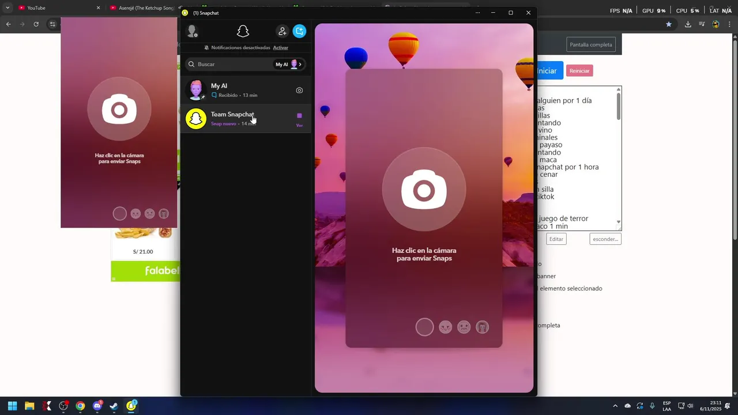The height and width of the screenshot is (415, 738).
Task: Click browser profile avatar
Action: tap(716, 24)
